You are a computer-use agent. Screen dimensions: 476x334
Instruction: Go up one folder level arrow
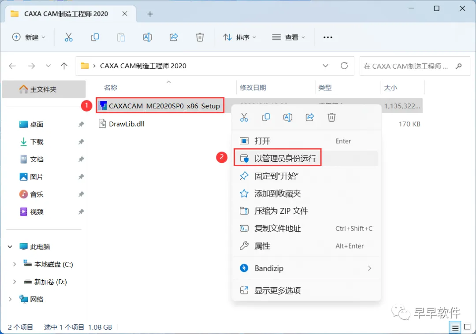click(x=64, y=66)
